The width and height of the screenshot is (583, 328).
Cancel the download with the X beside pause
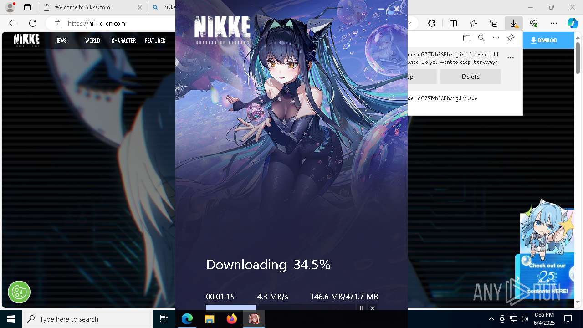click(373, 308)
